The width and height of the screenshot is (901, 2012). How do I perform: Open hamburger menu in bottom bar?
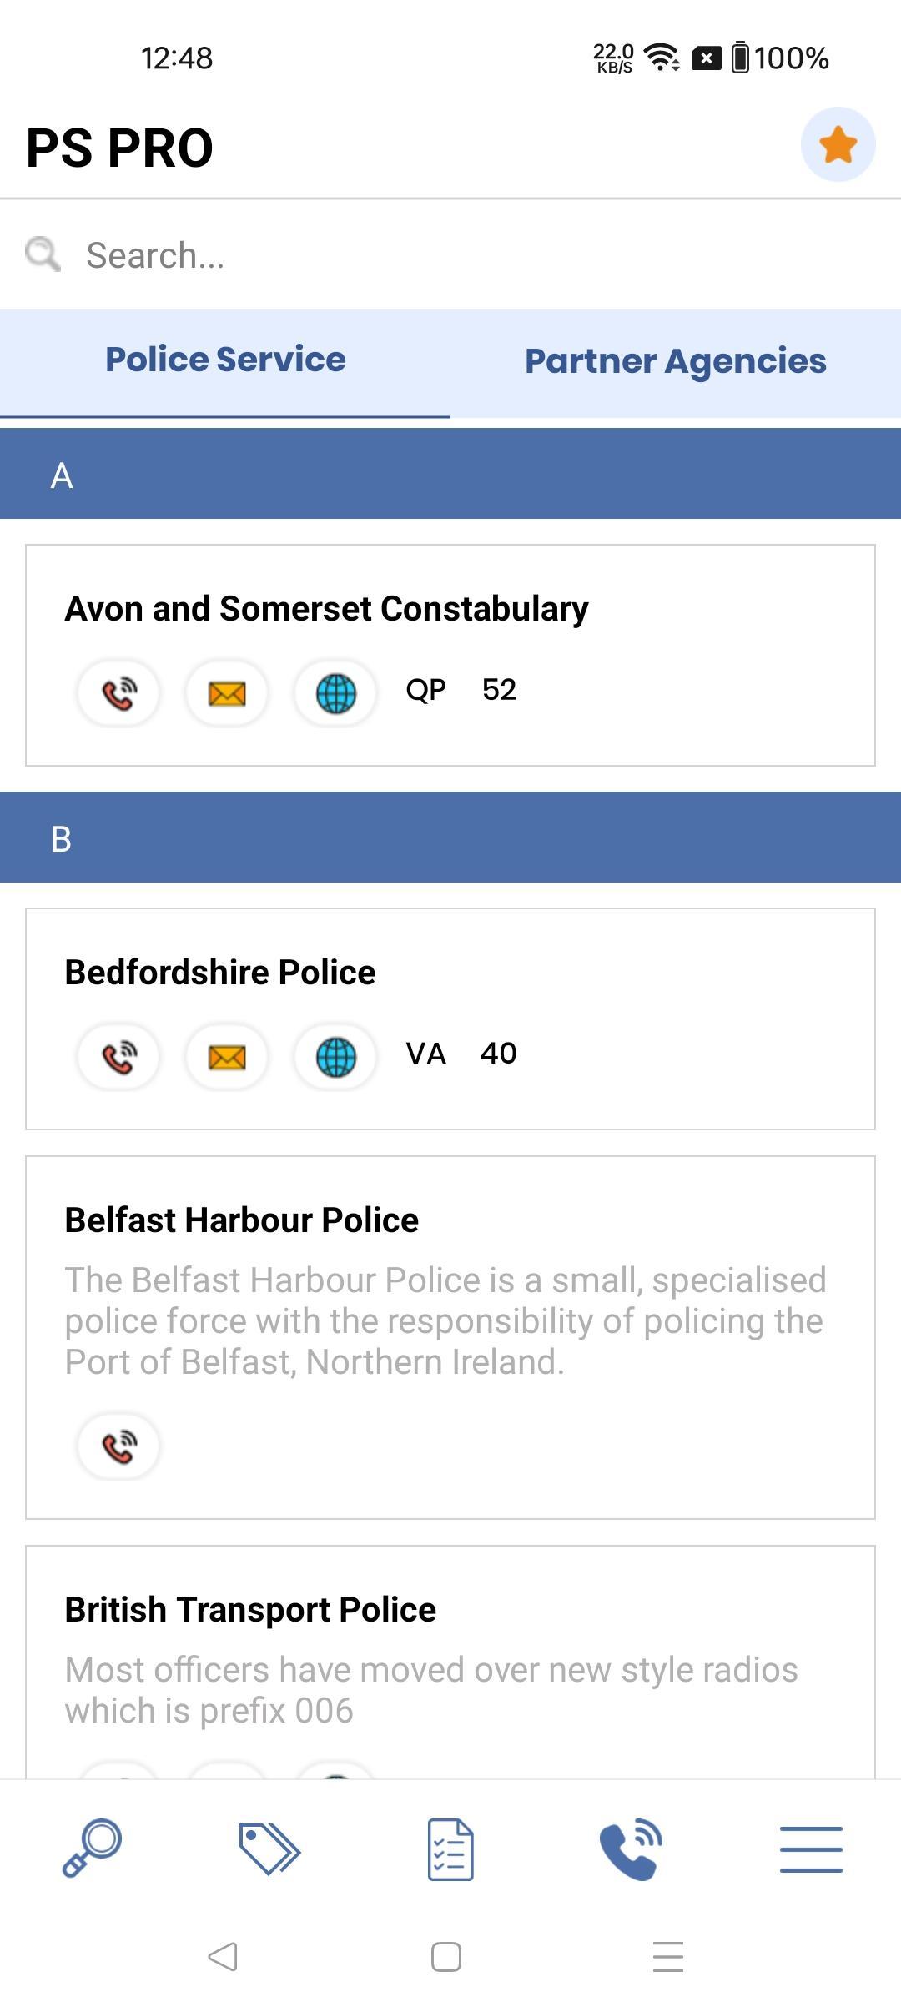tap(811, 1849)
